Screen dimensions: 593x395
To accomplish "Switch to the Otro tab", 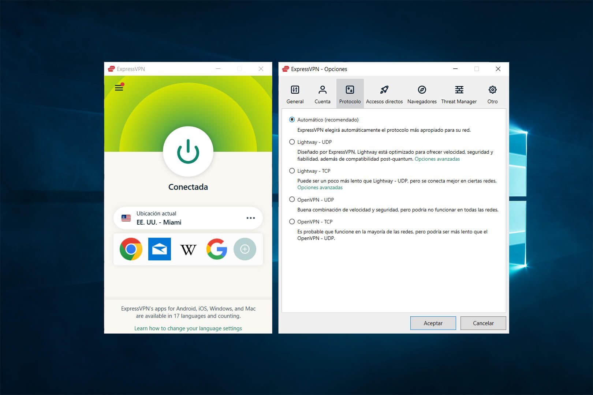I will 493,94.
